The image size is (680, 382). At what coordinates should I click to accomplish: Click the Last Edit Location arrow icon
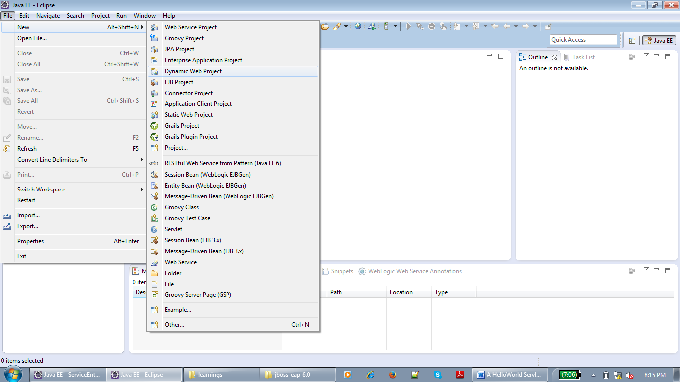[495, 26]
